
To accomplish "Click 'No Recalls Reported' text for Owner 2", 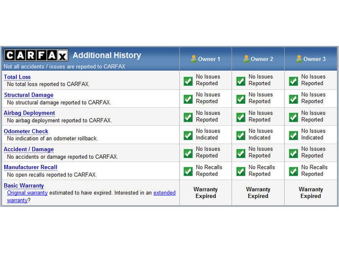I will [x=262, y=170].
